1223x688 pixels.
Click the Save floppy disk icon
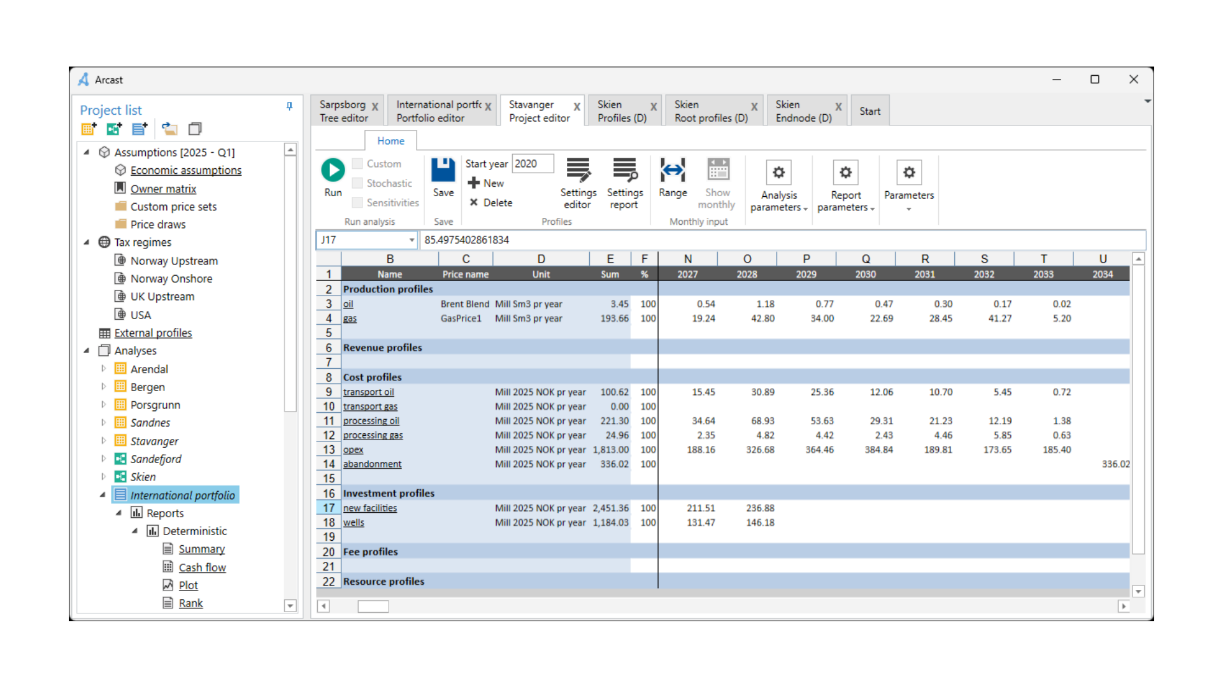(443, 170)
